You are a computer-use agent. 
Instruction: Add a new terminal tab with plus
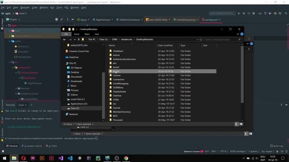coord(31,105)
